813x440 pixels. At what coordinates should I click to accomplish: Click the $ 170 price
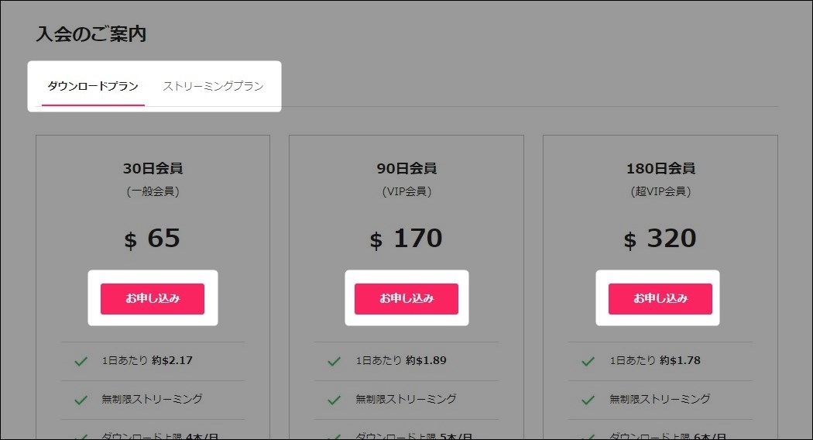pos(406,239)
